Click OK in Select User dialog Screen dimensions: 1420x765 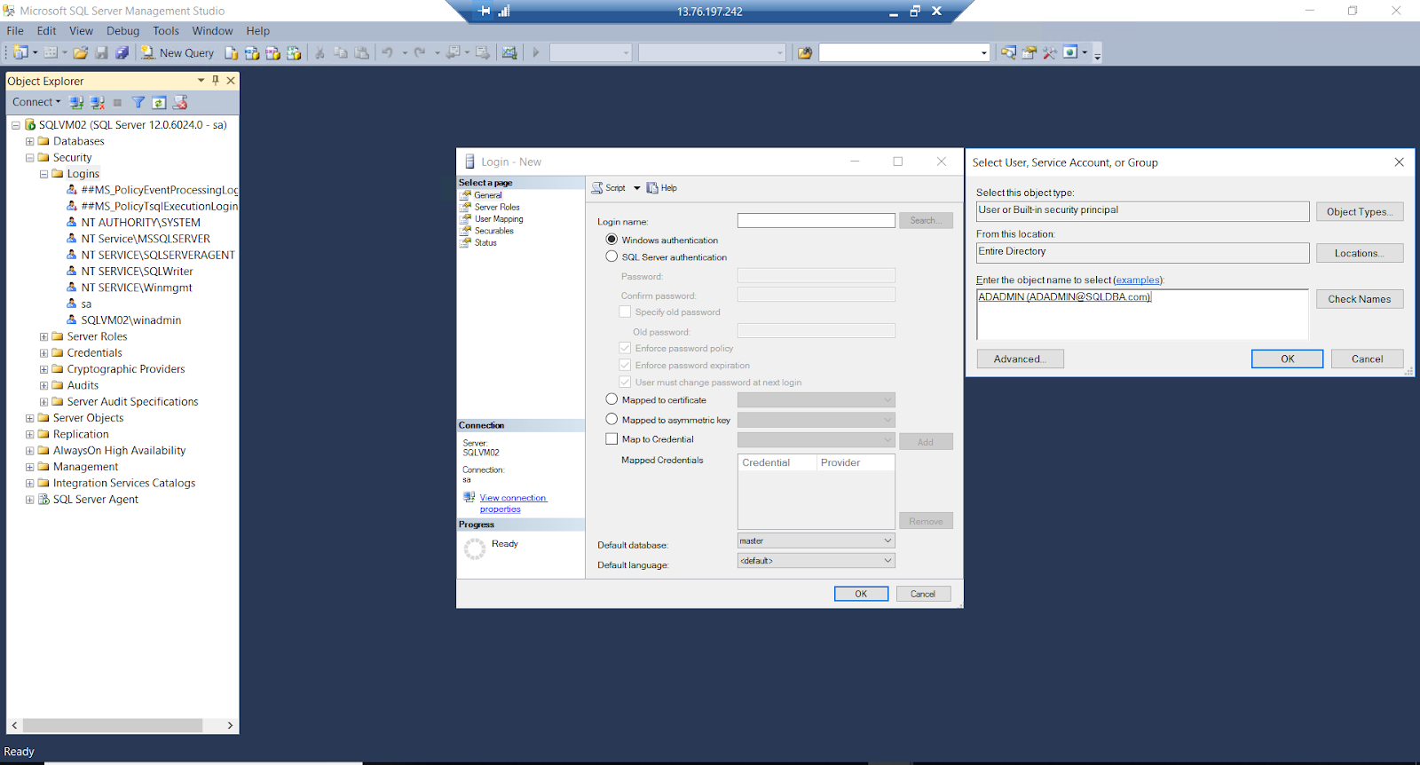pos(1287,359)
